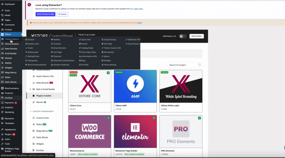This screenshot has width=285, height=158.
Task: Click the Tools wrench icon
Action: coord(2,144)
